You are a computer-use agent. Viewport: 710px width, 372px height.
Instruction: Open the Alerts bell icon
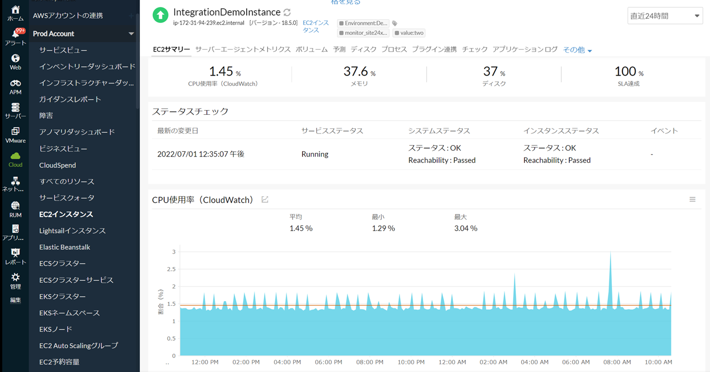15,35
